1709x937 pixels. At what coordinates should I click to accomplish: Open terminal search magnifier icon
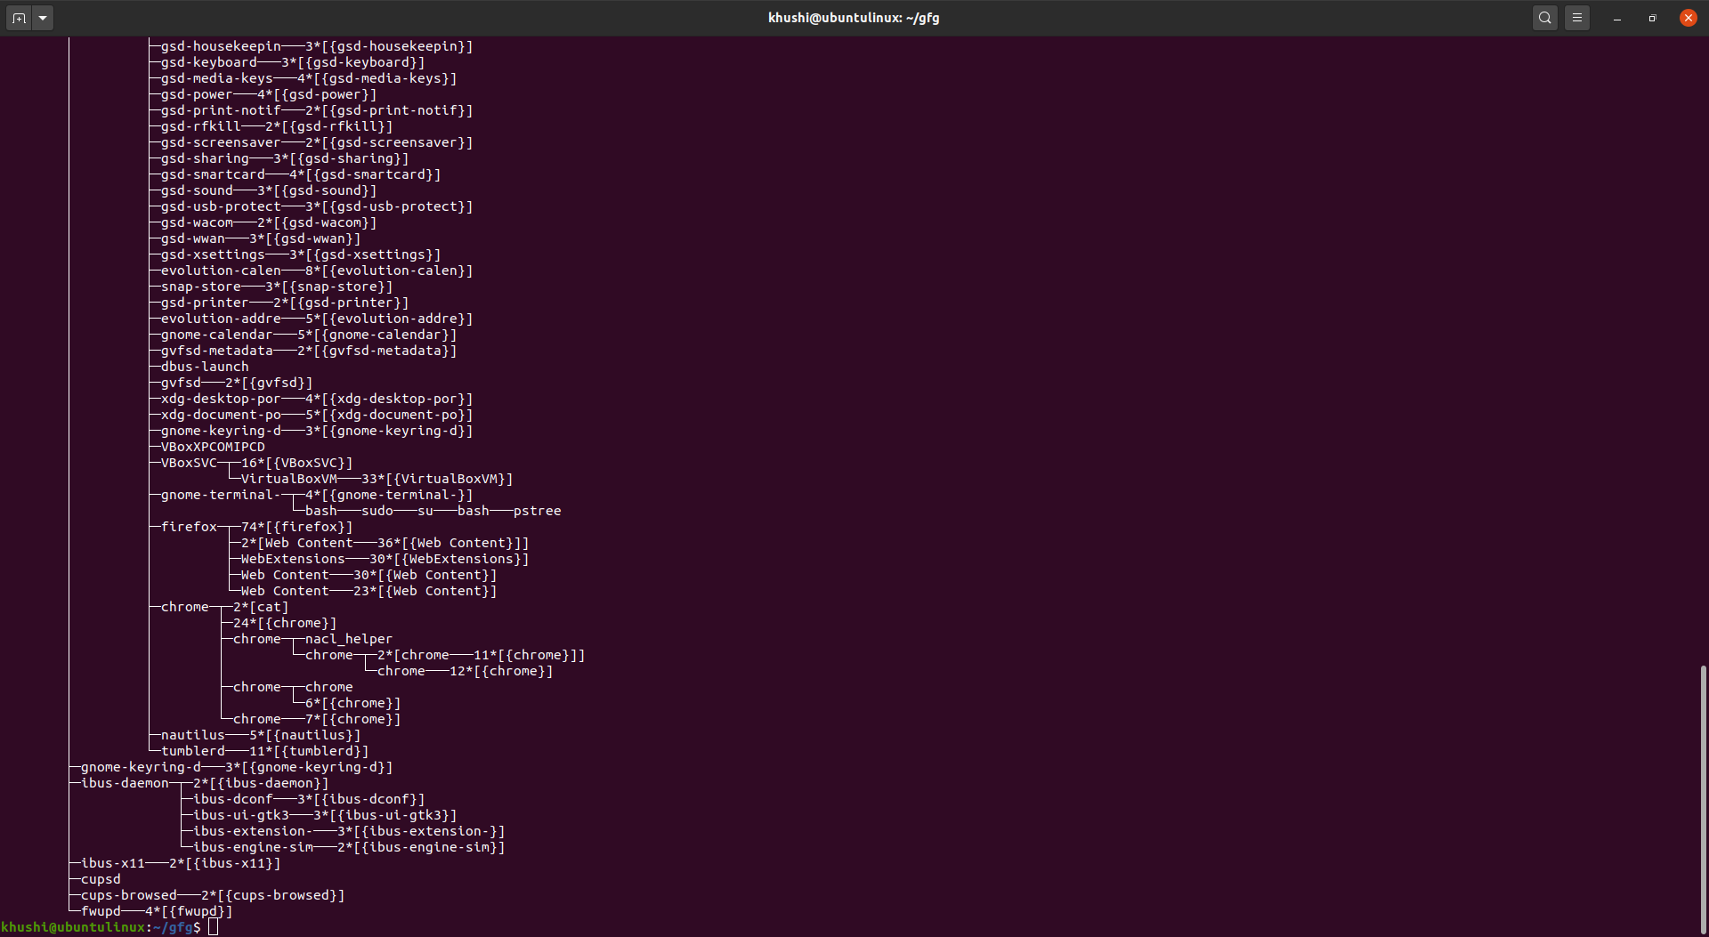[x=1545, y=18]
